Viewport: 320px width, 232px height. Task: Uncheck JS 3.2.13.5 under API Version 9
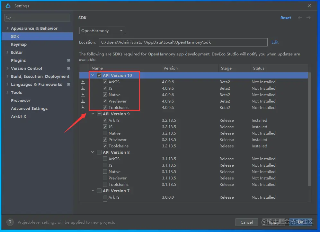[x=105, y=127]
